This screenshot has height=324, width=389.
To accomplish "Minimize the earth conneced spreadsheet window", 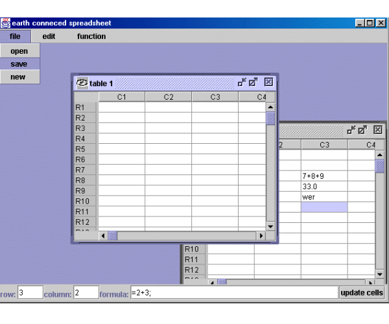I will click(359, 23).
